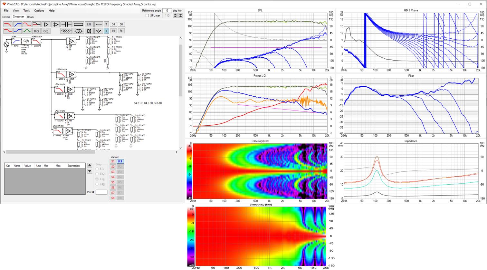
Task: Select the red S-curve filter tool in top row
Action: (x=27, y=24)
